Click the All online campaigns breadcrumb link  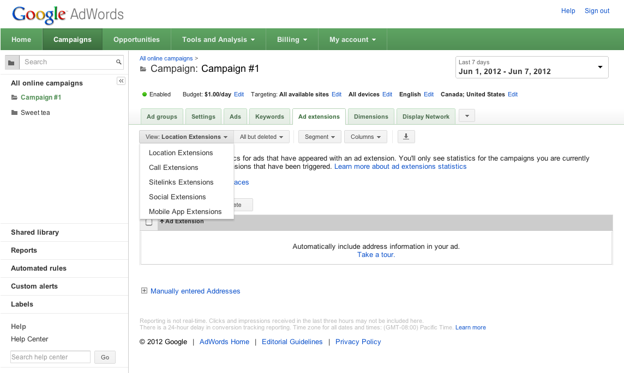coord(166,58)
